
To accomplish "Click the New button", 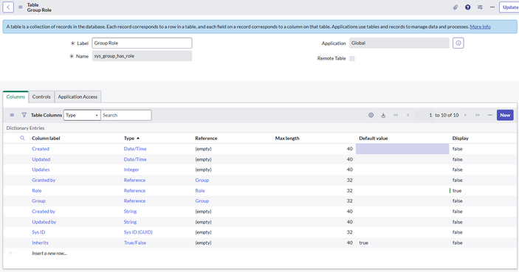I will [505, 115].
